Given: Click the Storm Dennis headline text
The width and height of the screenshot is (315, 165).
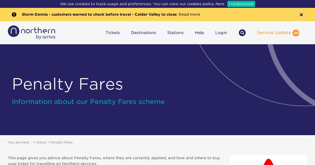Looking at the screenshot, I should [x=99, y=14].
